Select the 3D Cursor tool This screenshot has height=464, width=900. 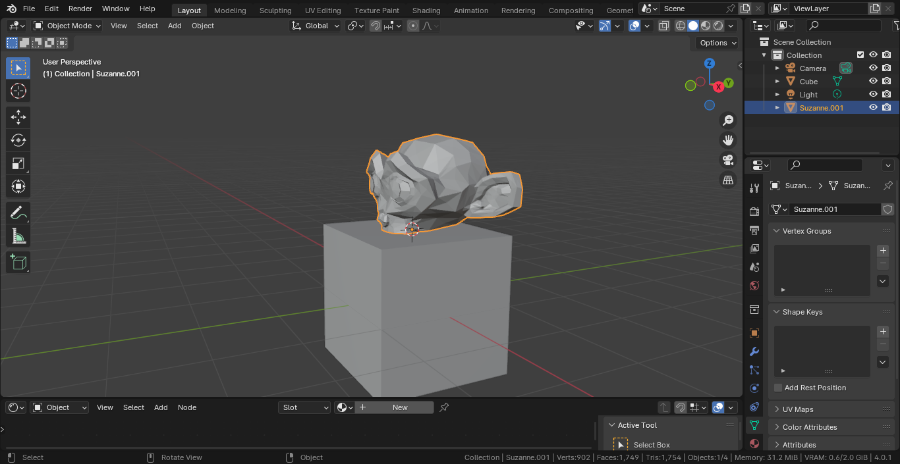tap(18, 91)
